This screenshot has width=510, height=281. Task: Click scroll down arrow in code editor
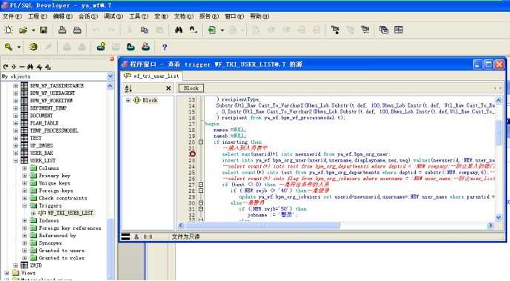[499, 217]
